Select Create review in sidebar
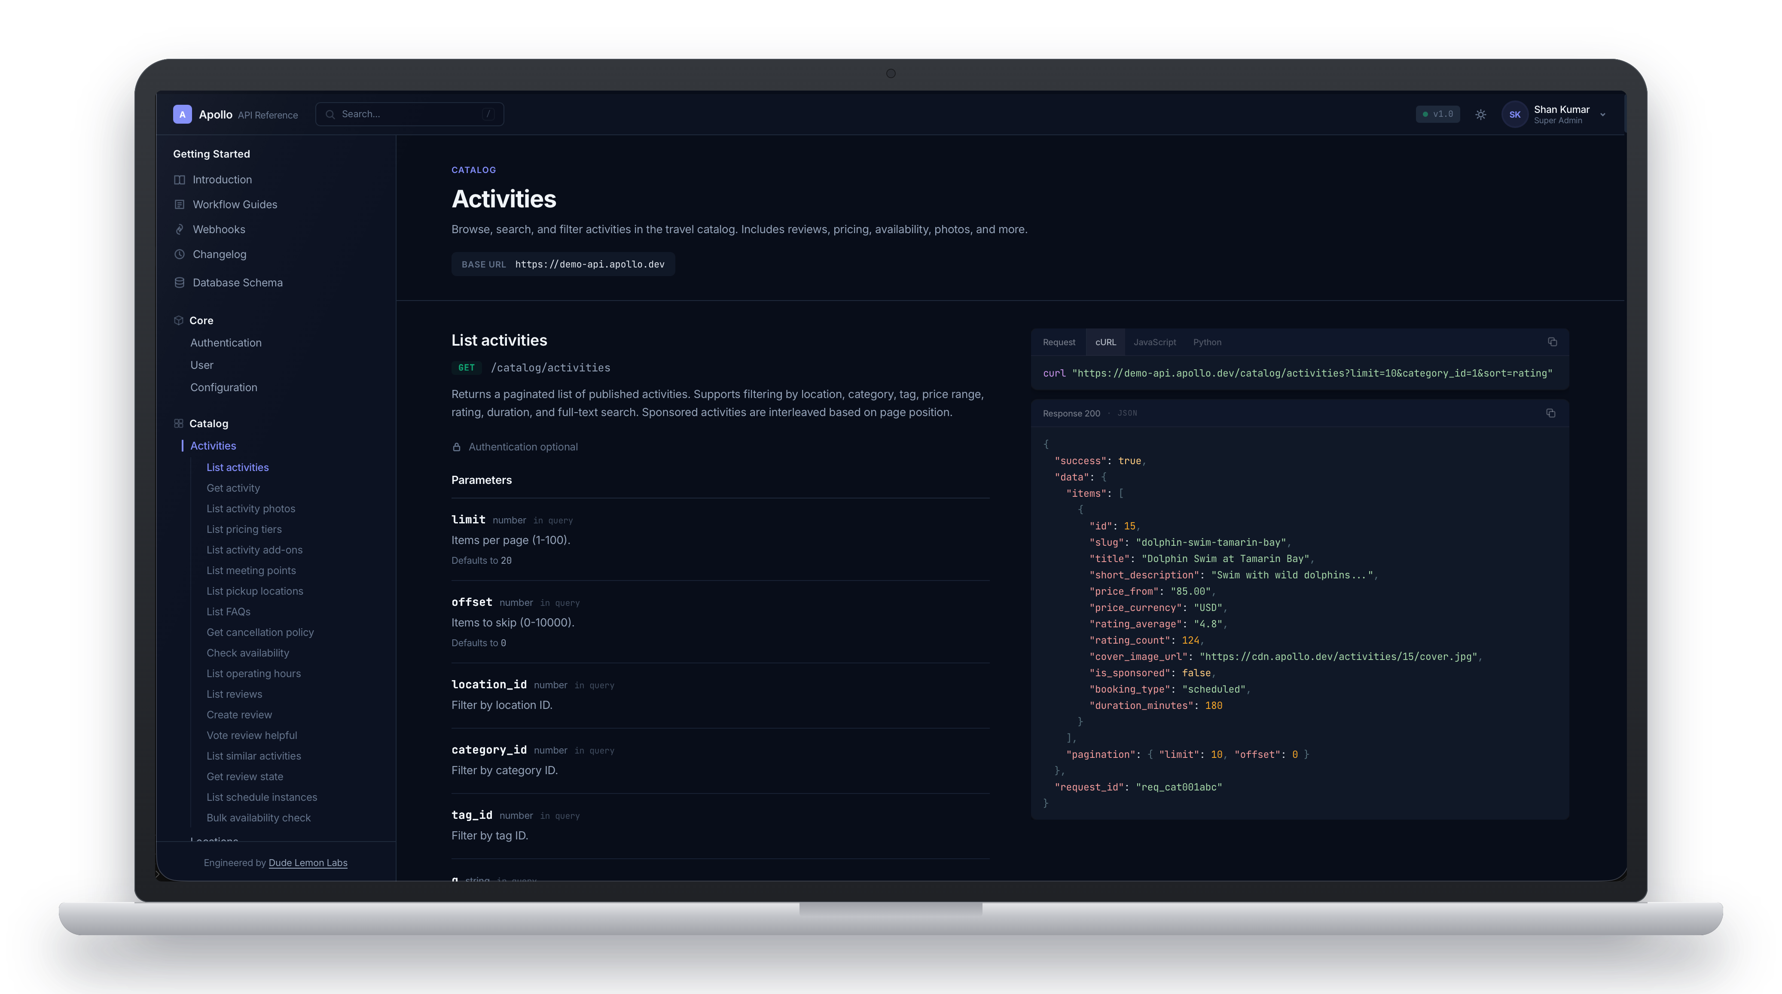The width and height of the screenshot is (1782, 994). [x=239, y=715]
